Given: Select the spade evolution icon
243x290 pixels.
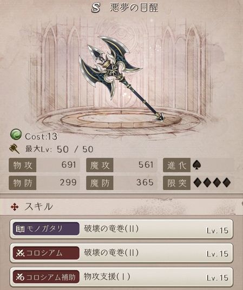Looking at the screenshot, I should [x=197, y=165].
